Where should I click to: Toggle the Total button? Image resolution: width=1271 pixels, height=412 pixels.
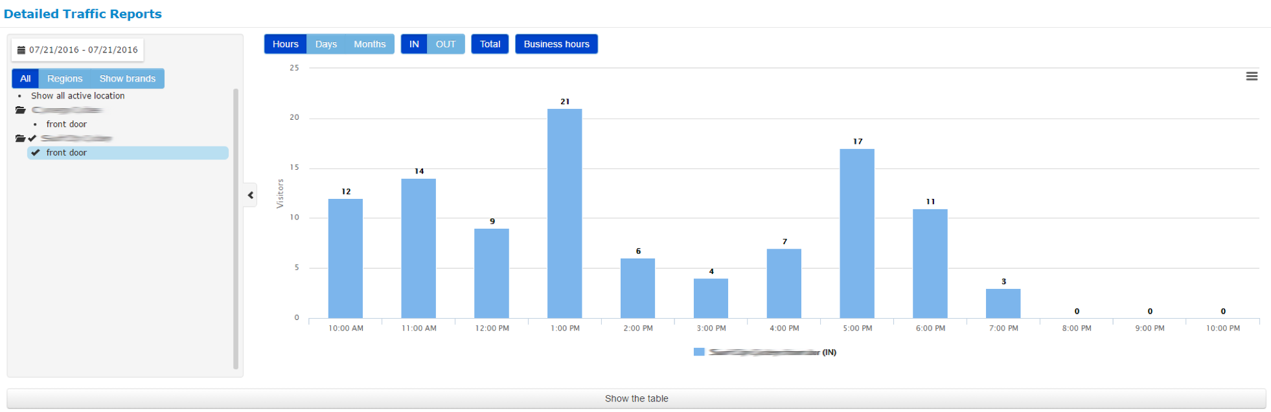coord(490,44)
